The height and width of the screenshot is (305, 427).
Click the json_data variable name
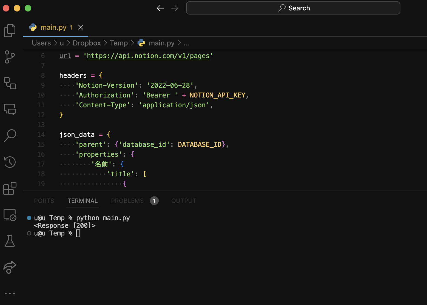[77, 134]
